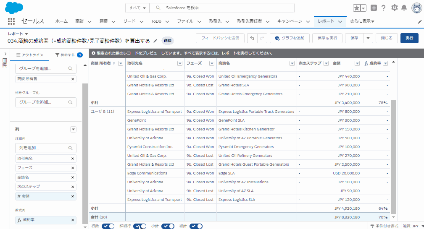This screenshot has height=229, width=424.
Task: Click the Salesforce cloud logo
Action: [14, 8]
